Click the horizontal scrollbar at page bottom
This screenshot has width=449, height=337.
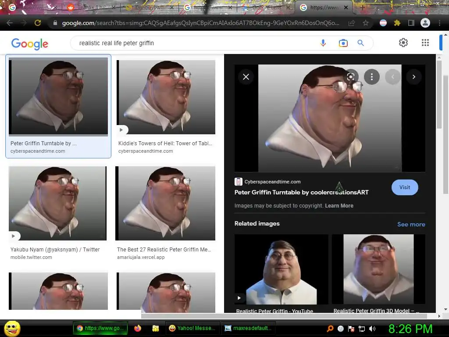(x=284, y=316)
